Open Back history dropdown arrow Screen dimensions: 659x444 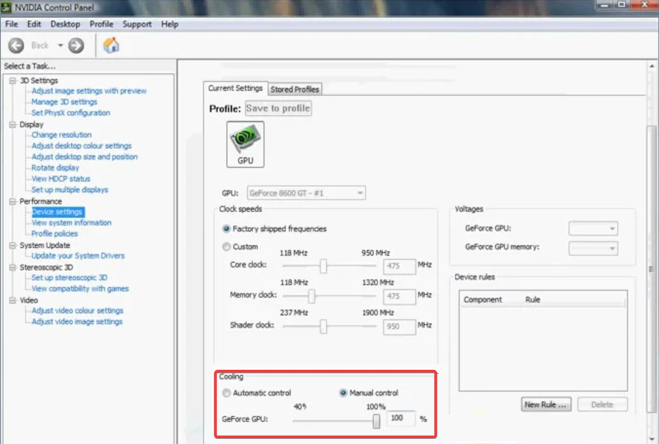(x=60, y=46)
